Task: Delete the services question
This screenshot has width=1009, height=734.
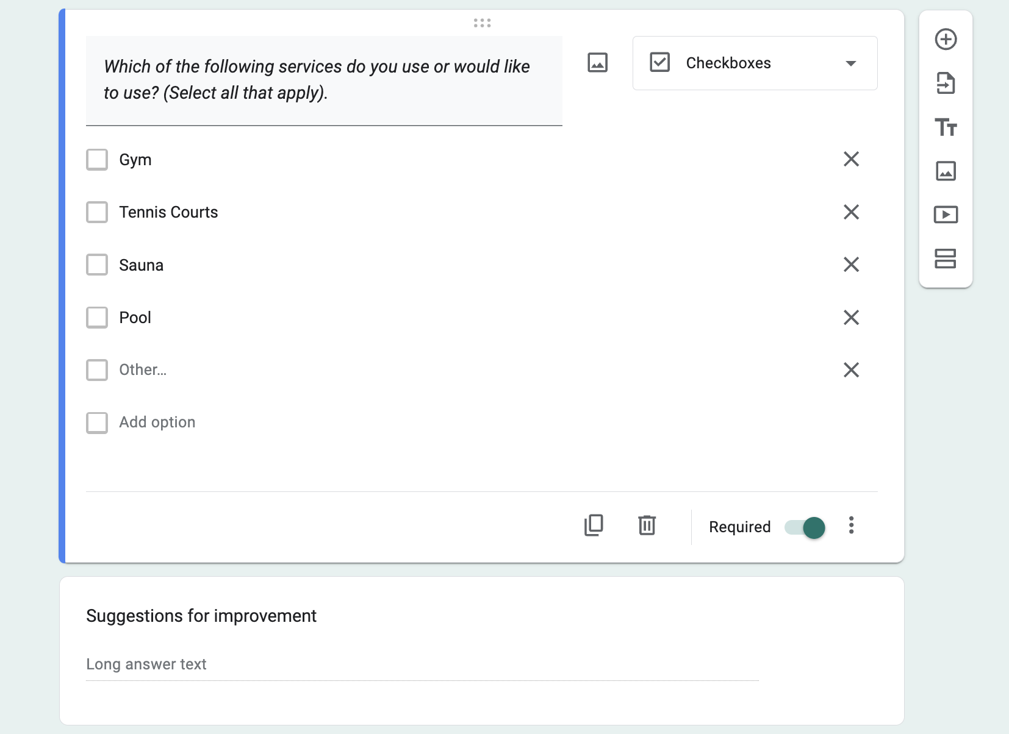Action: point(648,525)
